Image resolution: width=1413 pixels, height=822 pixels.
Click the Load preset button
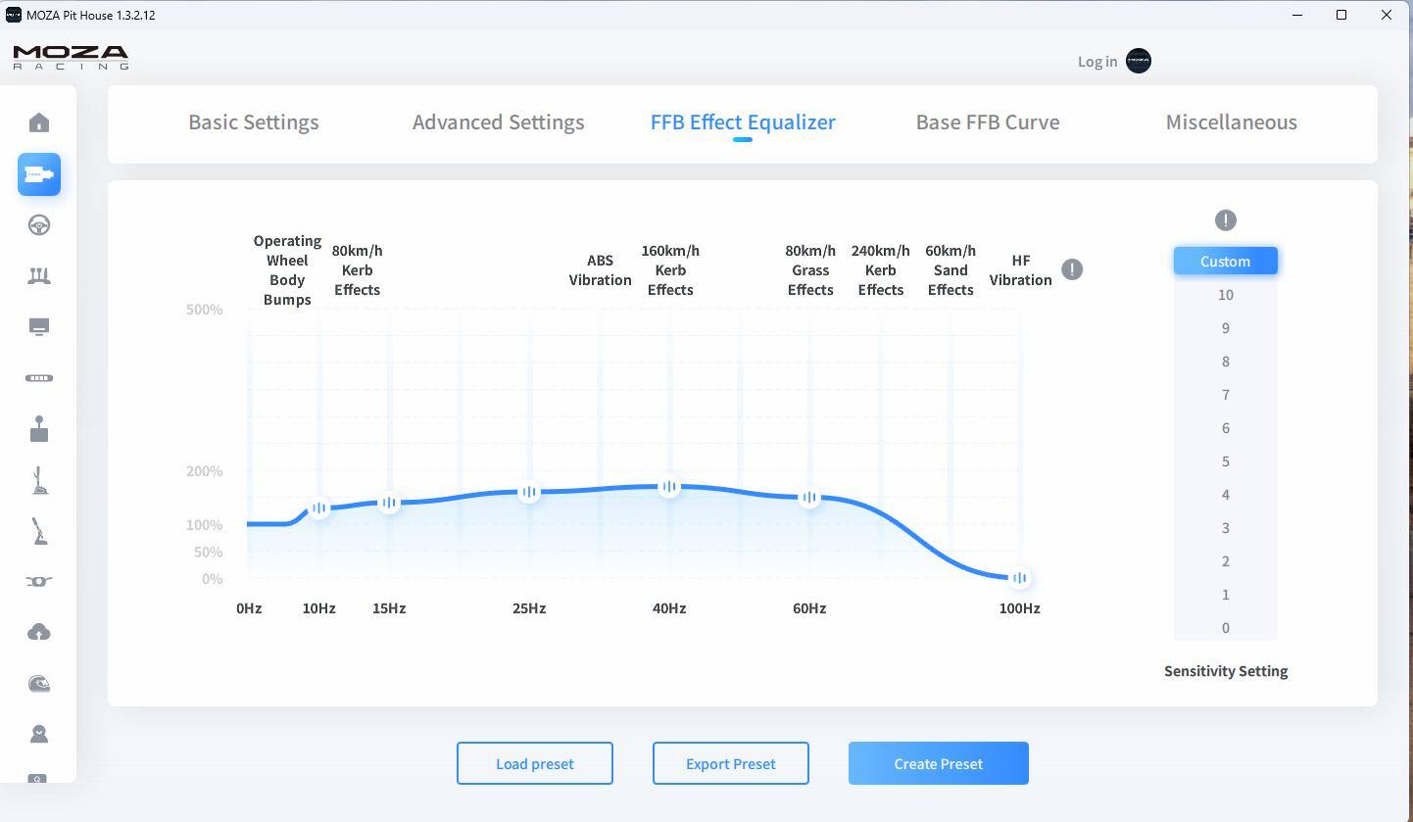[x=534, y=763]
